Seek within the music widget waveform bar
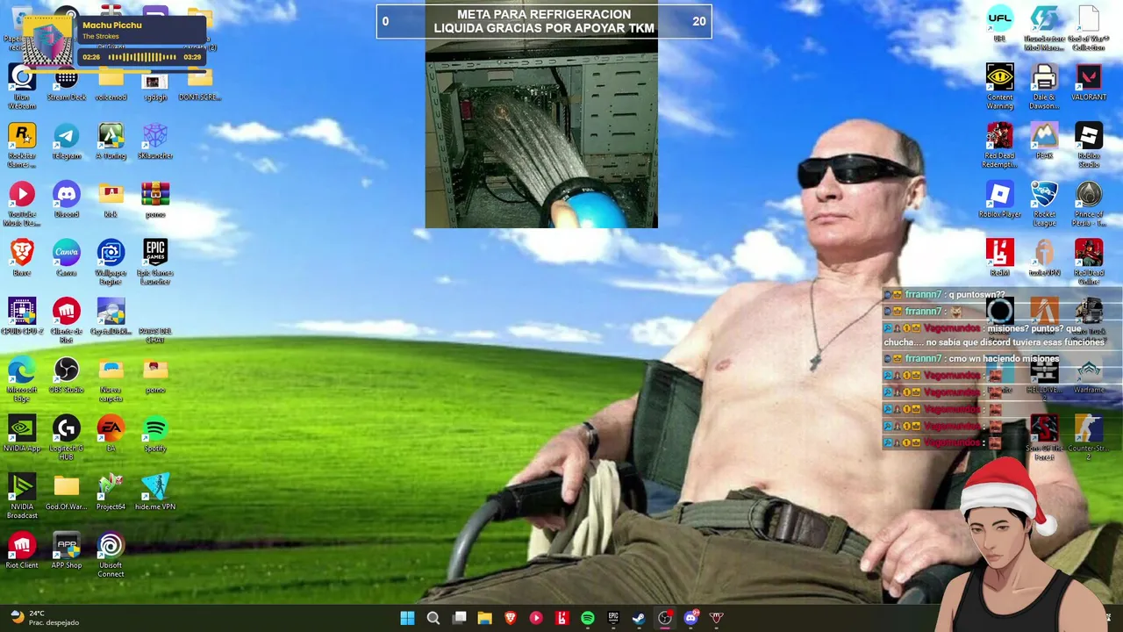This screenshot has width=1123, height=632. point(143,57)
